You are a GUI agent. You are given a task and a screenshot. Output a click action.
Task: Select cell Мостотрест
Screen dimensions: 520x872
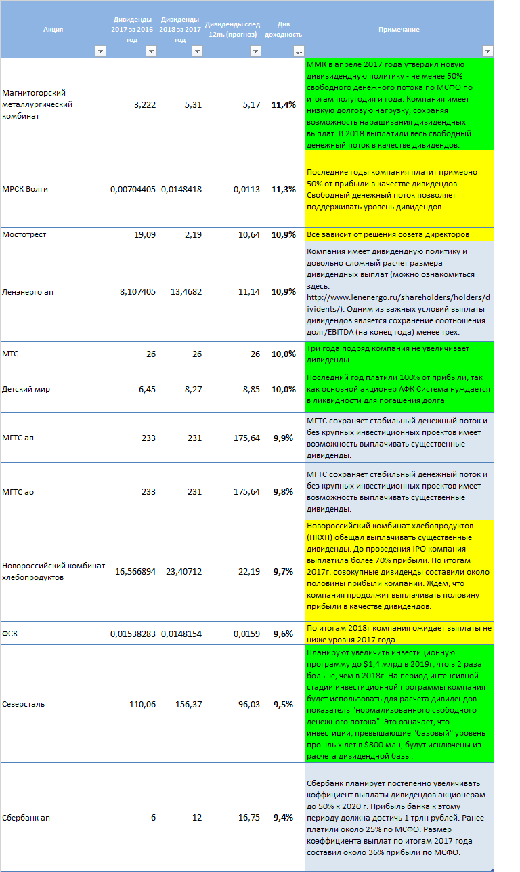(x=53, y=234)
